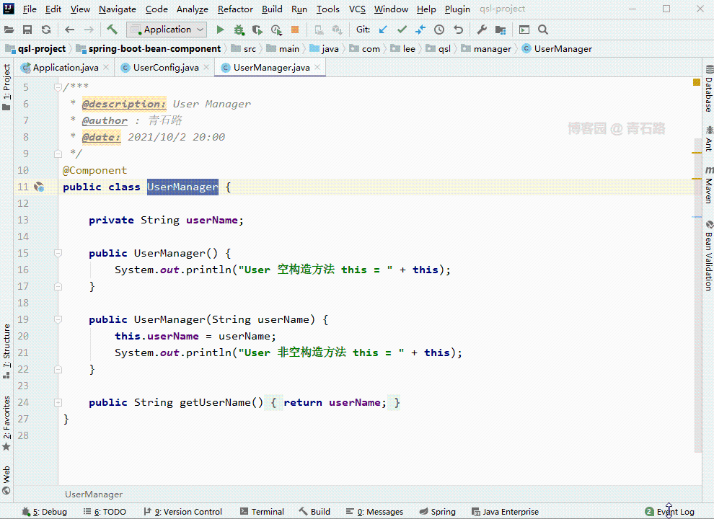714x519 pixels.
Task: Open the Java Enterprise tool window
Action: (505, 512)
